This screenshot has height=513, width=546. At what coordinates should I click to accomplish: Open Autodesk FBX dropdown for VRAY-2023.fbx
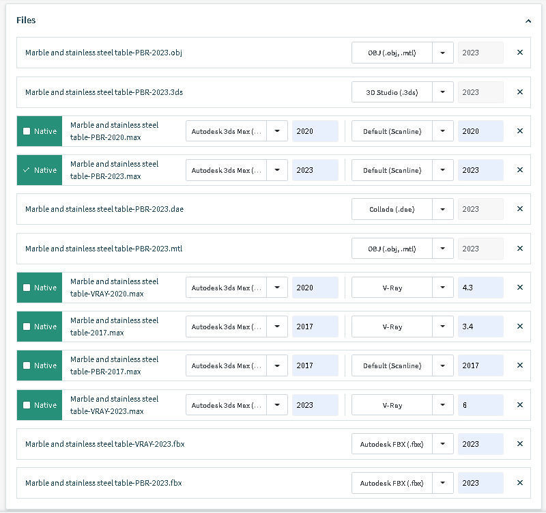point(443,444)
